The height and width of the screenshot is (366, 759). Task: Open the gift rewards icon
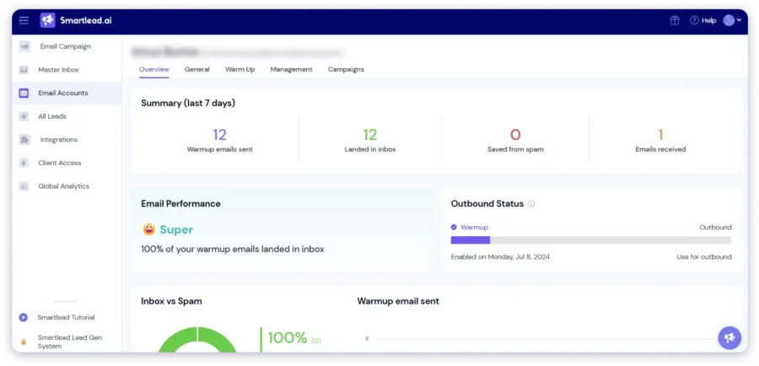tap(674, 20)
